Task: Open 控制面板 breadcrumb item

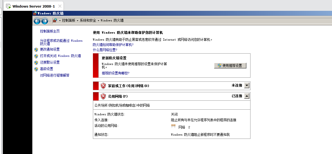Action: click(x=68, y=20)
